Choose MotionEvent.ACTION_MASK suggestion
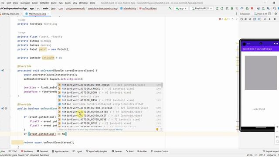This screenshot has height=157, width=279. [109, 100]
